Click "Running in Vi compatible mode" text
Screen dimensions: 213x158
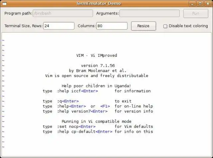(x=97, y=121)
